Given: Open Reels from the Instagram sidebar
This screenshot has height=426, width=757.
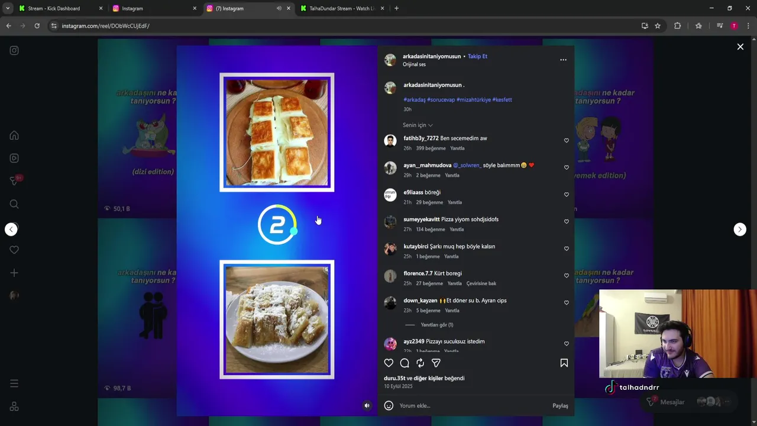Looking at the screenshot, I should click(14, 158).
